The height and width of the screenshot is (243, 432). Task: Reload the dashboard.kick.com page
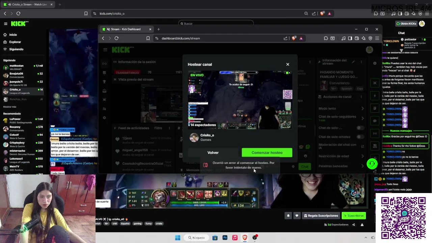click(x=116, y=38)
